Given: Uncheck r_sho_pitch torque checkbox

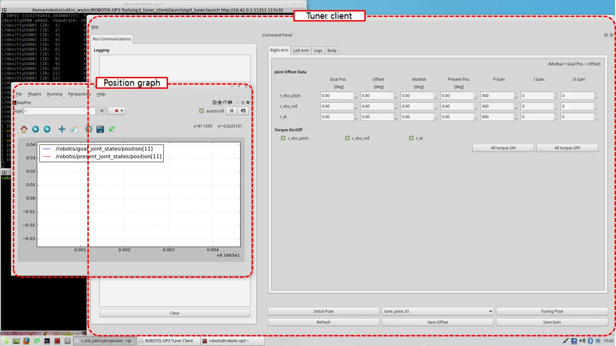Looking at the screenshot, I should 283,138.
